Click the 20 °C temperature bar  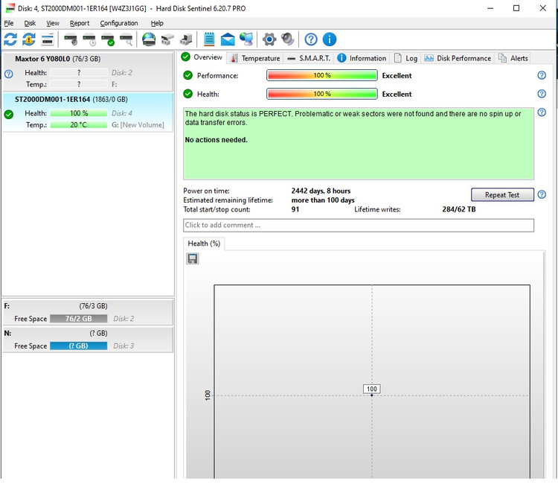pos(79,124)
